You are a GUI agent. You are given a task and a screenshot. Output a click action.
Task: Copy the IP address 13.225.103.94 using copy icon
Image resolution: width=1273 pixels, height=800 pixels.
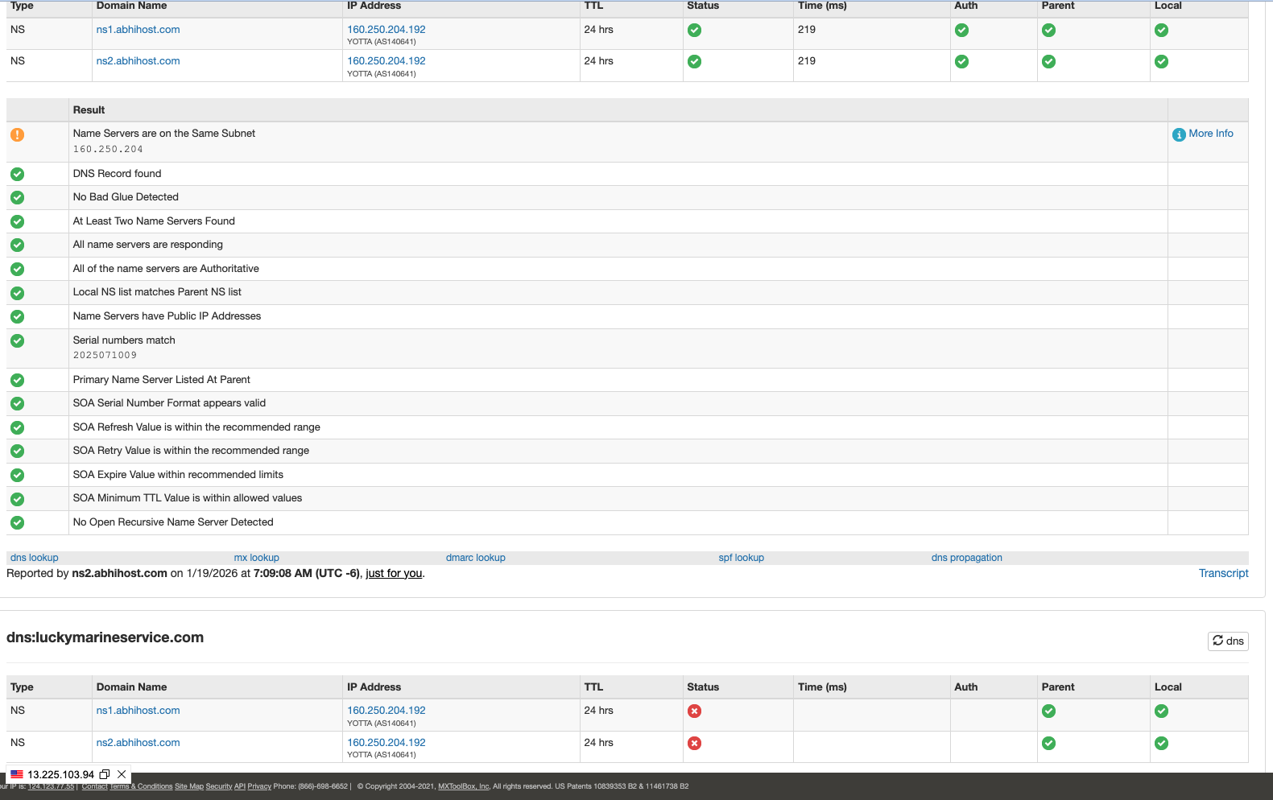105,774
